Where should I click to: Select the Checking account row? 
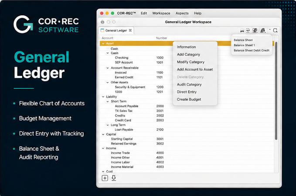[x=187, y=58]
